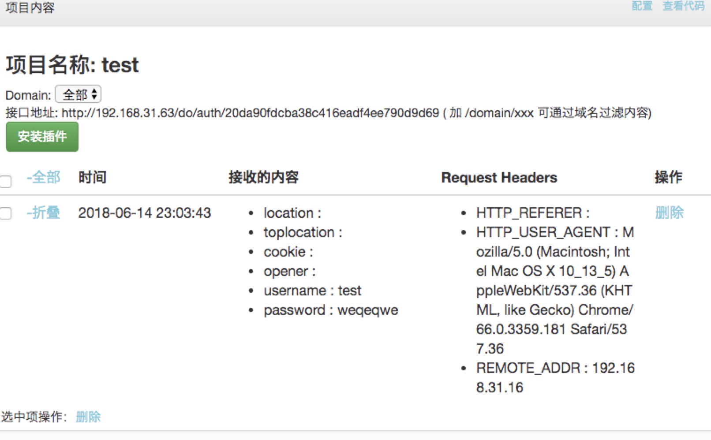Tick the select-all checkbox in header row
Screen dimensions: 711x440
click(6, 181)
